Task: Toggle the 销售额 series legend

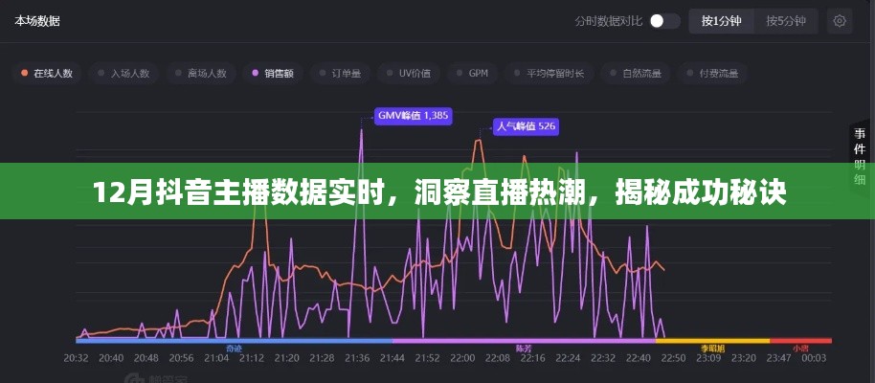Action: 273,73
